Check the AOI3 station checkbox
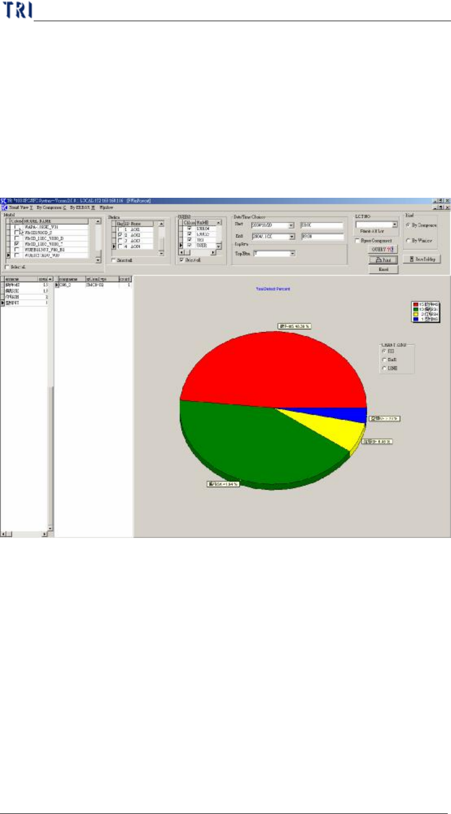The height and width of the screenshot is (814, 451). point(120,240)
